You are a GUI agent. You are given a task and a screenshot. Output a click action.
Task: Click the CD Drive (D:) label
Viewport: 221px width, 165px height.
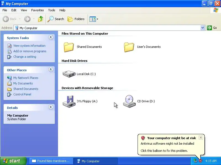[x=146, y=101]
